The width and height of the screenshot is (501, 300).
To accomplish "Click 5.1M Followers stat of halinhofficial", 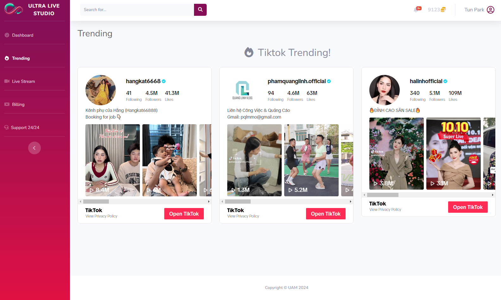I will coord(437,96).
